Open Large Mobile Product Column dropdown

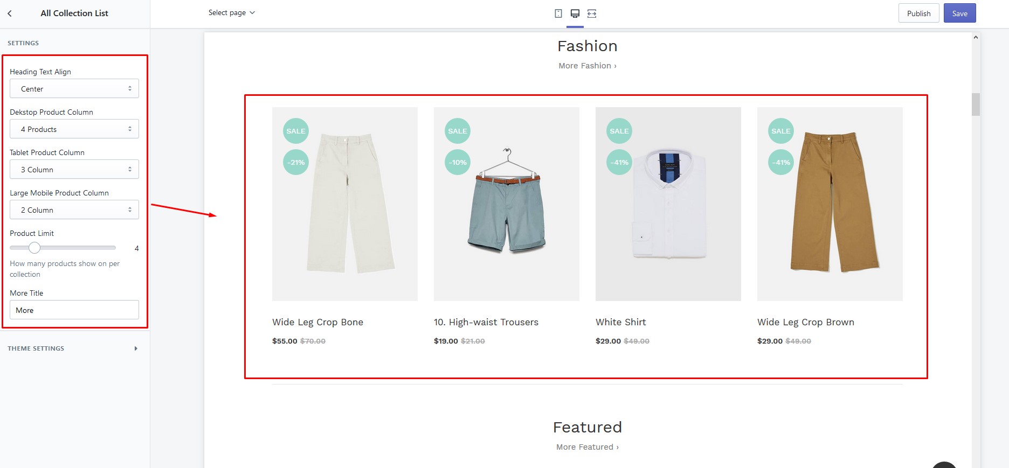[74, 210]
